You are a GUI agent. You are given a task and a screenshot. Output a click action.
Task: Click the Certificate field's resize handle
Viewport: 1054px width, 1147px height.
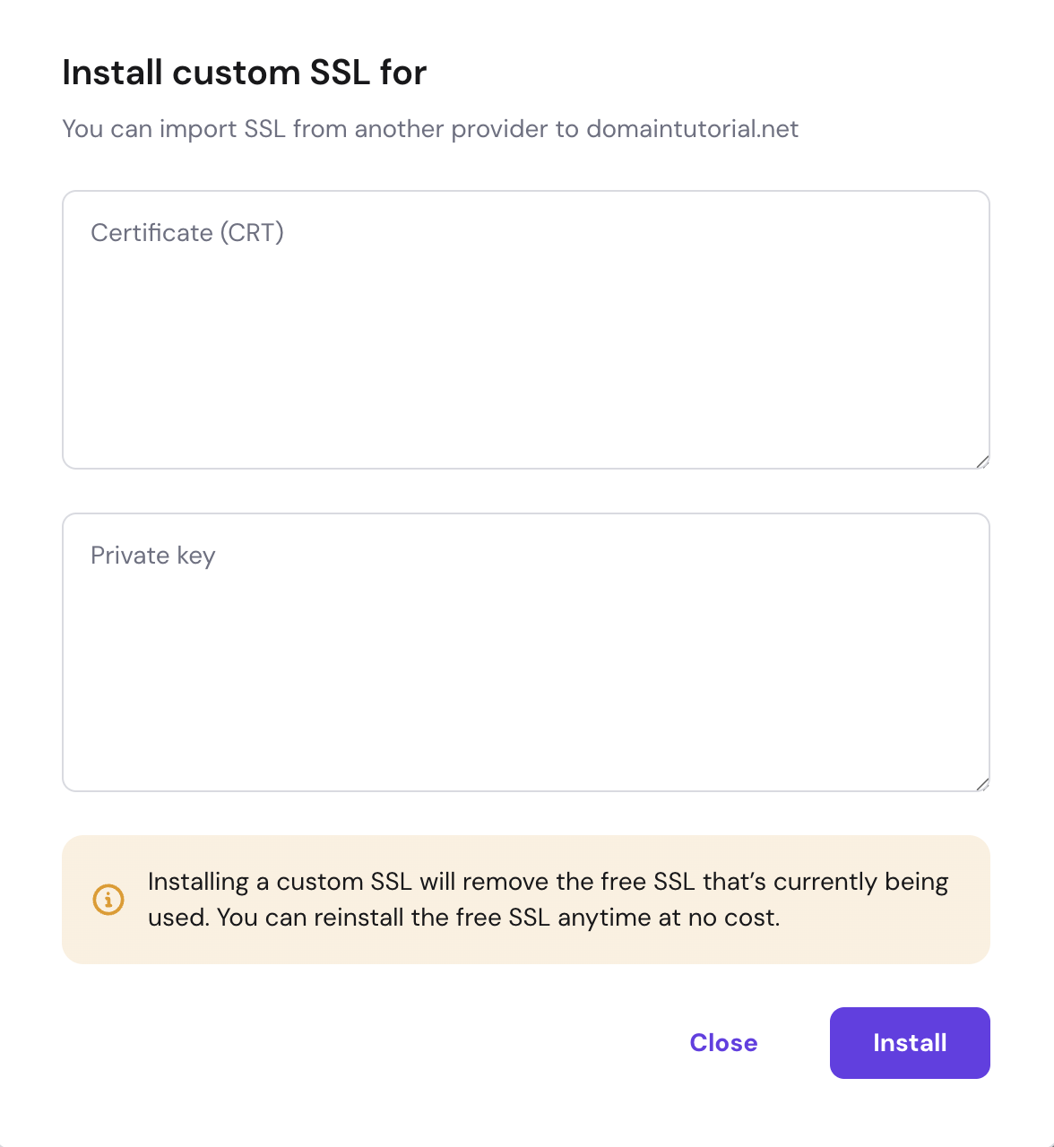[x=982, y=461]
